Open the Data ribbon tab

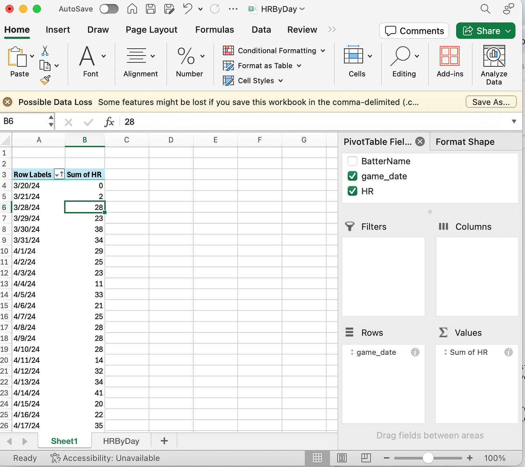[261, 30]
